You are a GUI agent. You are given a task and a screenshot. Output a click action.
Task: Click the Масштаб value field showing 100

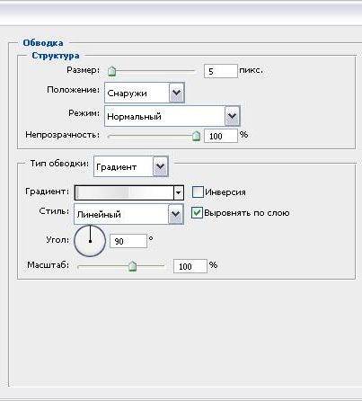[x=190, y=266]
